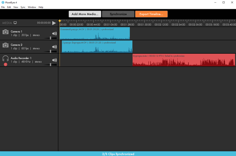Click the Audio Recorder 1 headphones icon

(5, 58)
